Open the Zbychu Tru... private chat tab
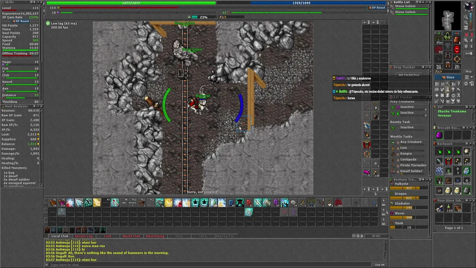Image resolution: width=476 pixels, height=268 pixels. [x=226, y=236]
